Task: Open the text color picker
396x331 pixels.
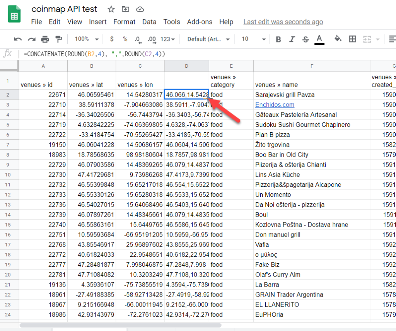Action: pos(319,39)
